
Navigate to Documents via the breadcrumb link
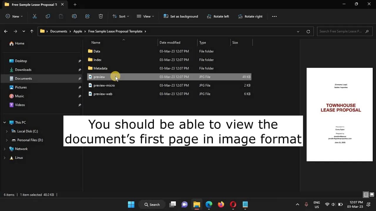point(59,31)
